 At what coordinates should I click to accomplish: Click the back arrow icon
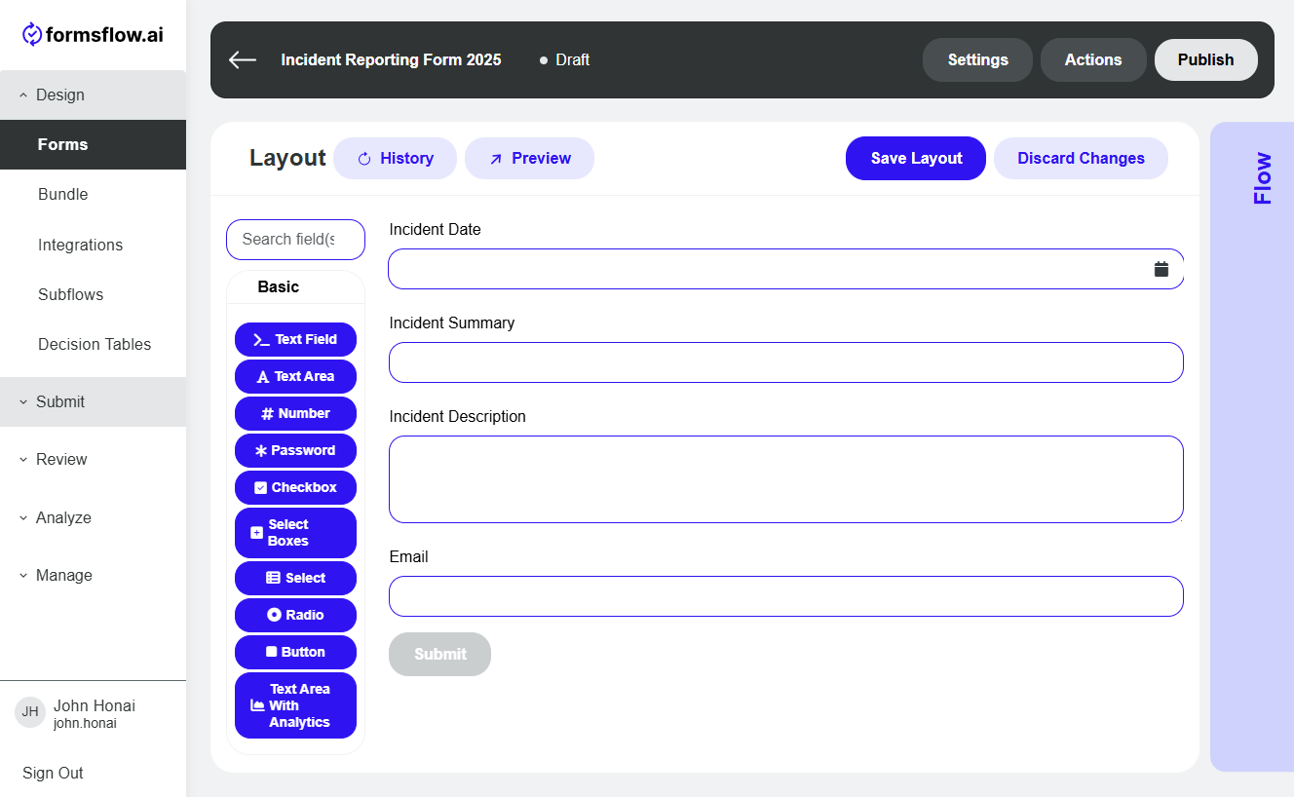pos(243,59)
